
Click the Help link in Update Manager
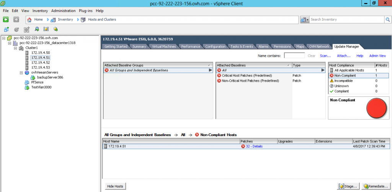point(360,56)
